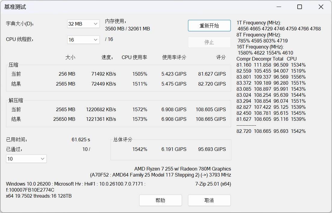Click the 字典大小(D) label
The height and width of the screenshot is (213, 332).
pyautogui.click(x=20, y=24)
